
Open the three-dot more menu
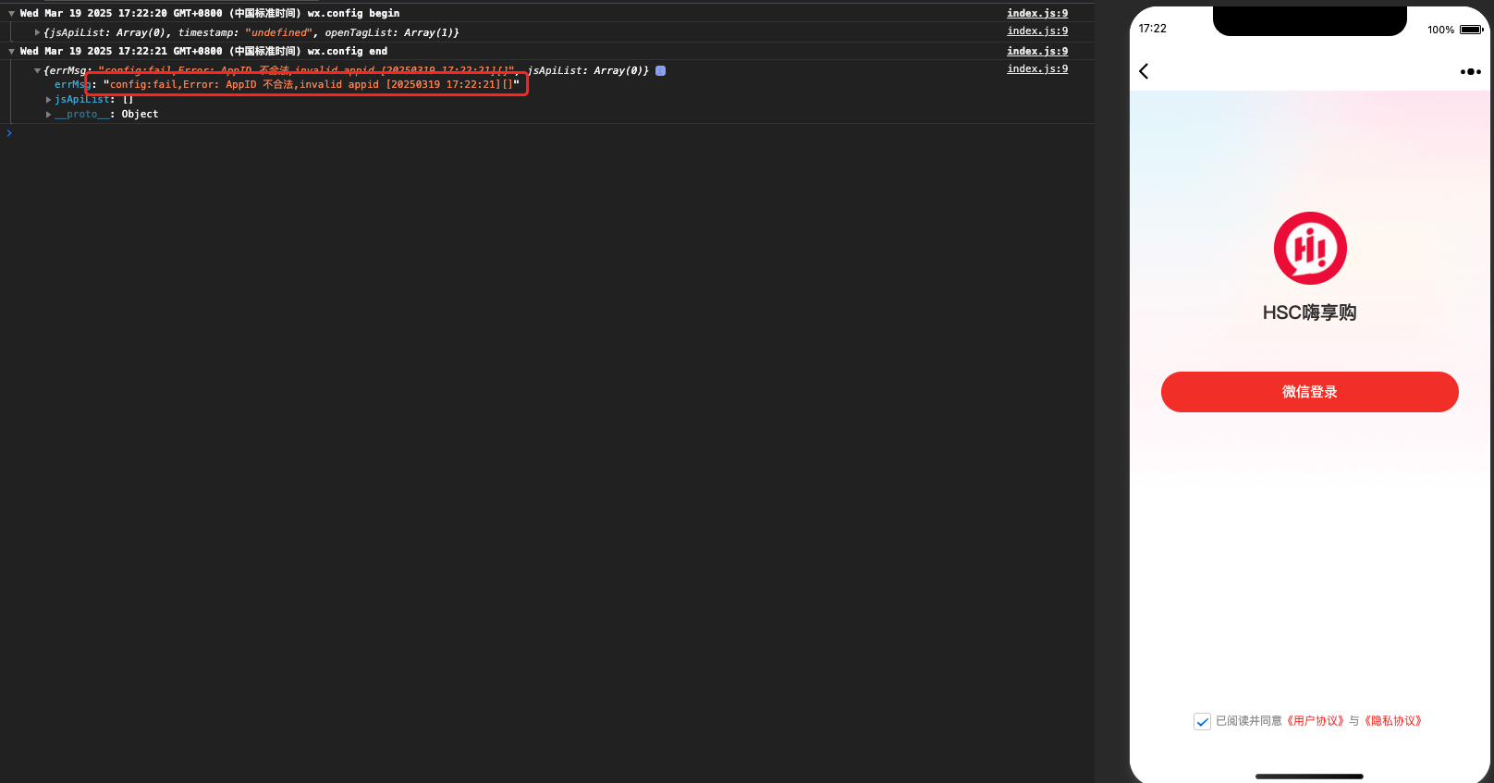click(x=1470, y=71)
